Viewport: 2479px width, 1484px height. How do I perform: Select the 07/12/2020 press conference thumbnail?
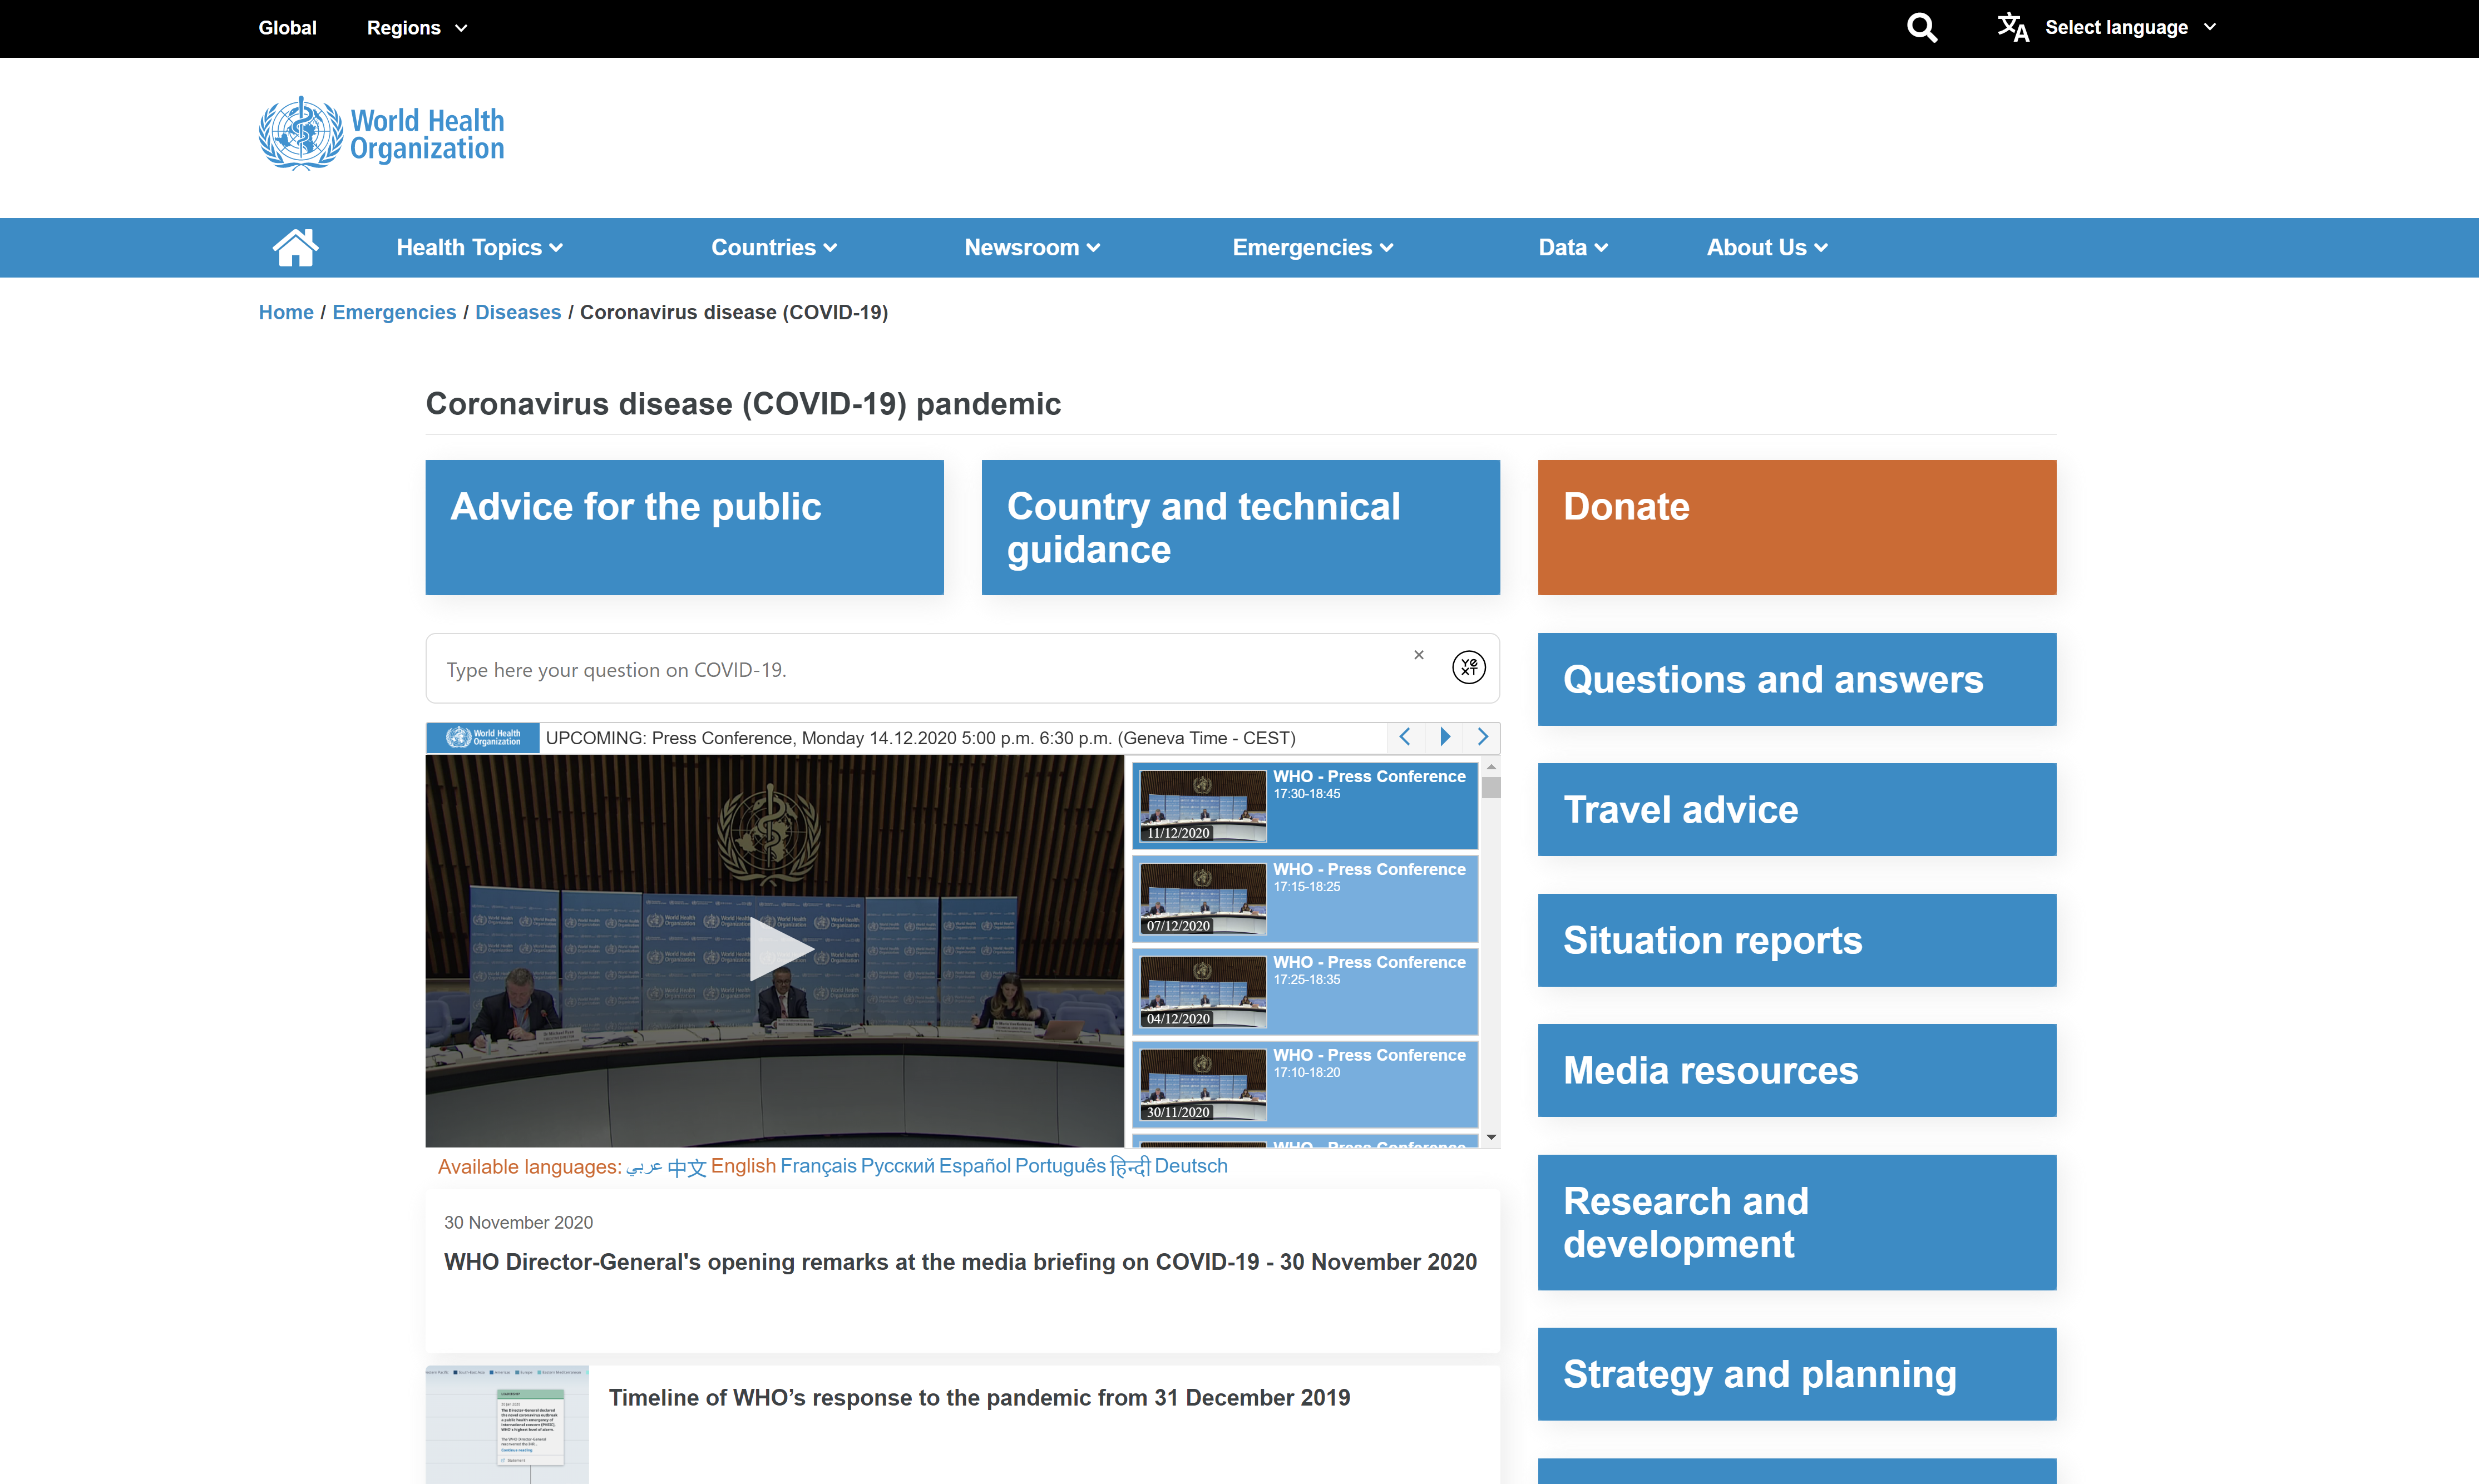pyautogui.click(x=1203, y=898)
